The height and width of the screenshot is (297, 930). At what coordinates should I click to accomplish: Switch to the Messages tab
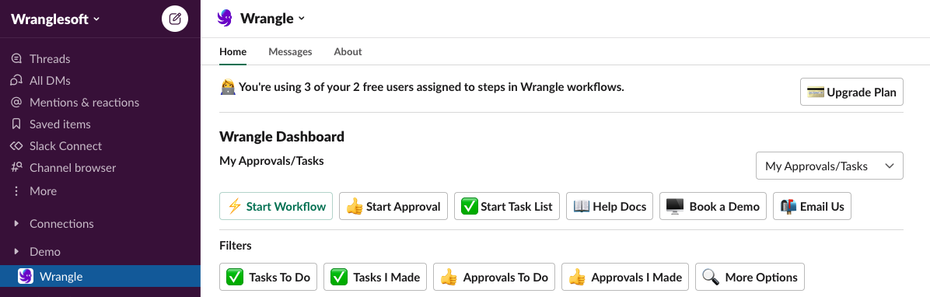(290, 51)
